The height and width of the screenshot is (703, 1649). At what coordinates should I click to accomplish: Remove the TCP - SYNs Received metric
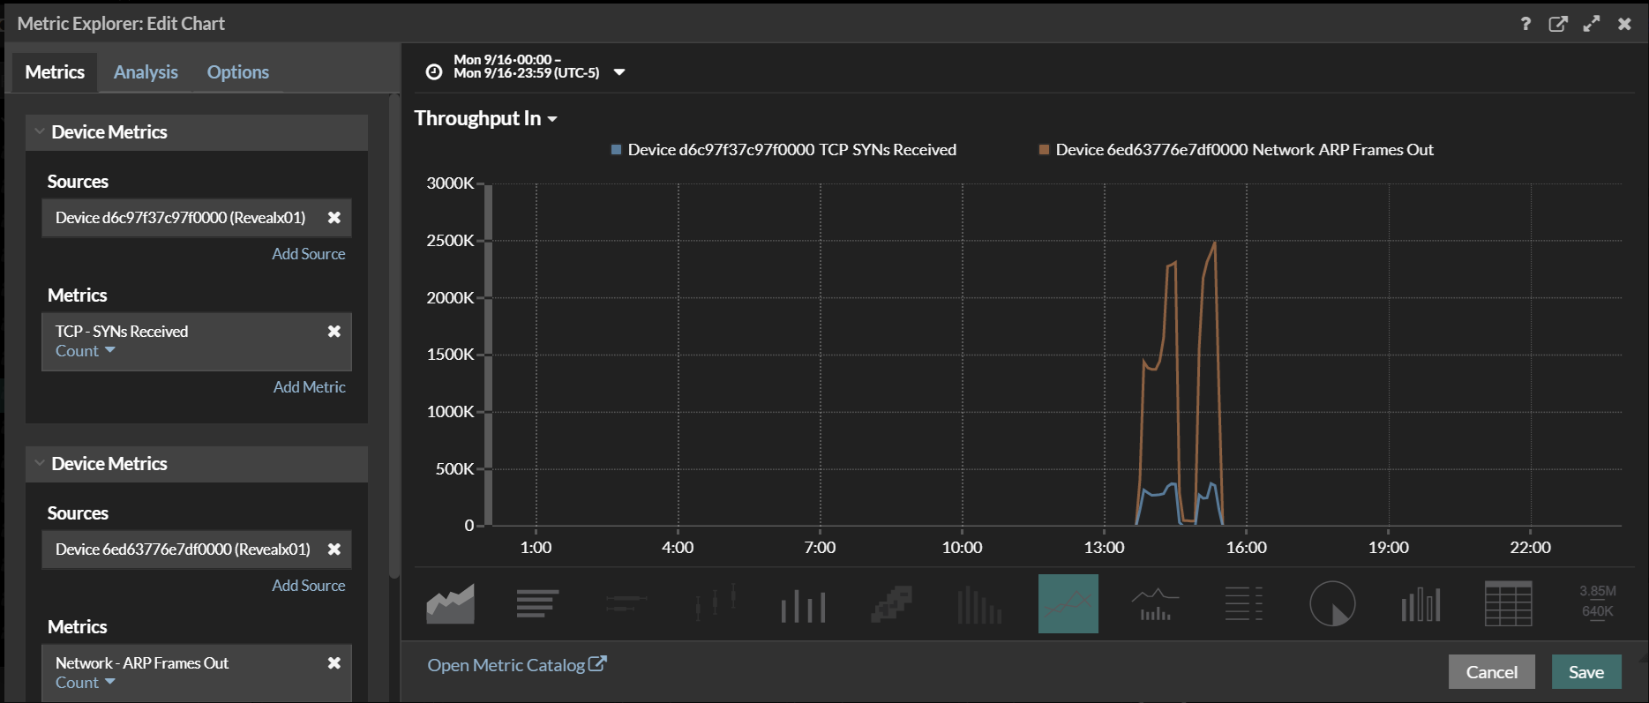334,332
